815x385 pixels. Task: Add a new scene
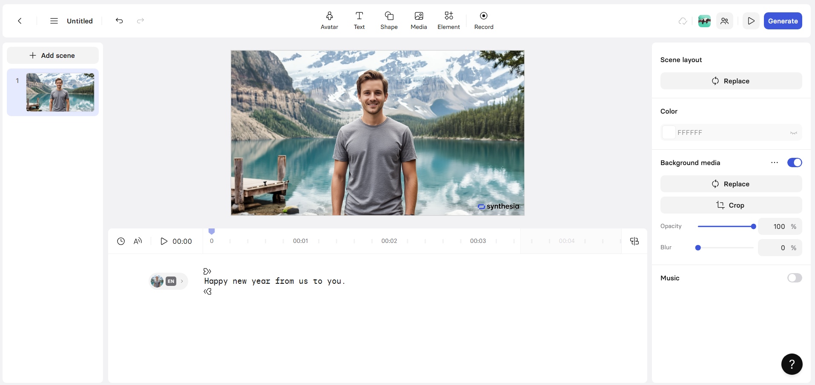53,55
